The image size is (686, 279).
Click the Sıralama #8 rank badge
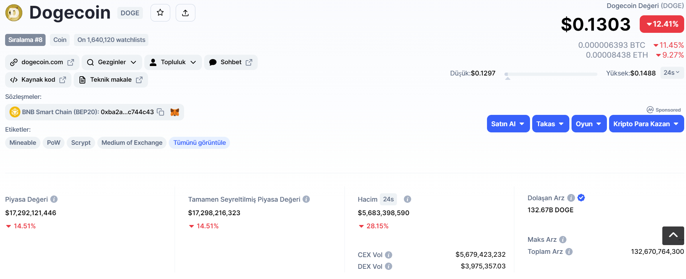click(x=26, y=40)
